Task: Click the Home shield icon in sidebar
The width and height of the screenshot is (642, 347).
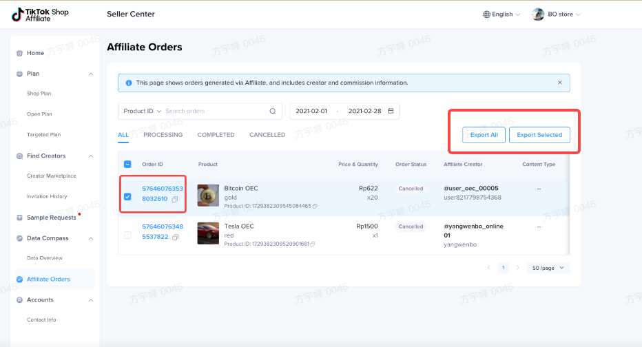Action: pos(19,53)
